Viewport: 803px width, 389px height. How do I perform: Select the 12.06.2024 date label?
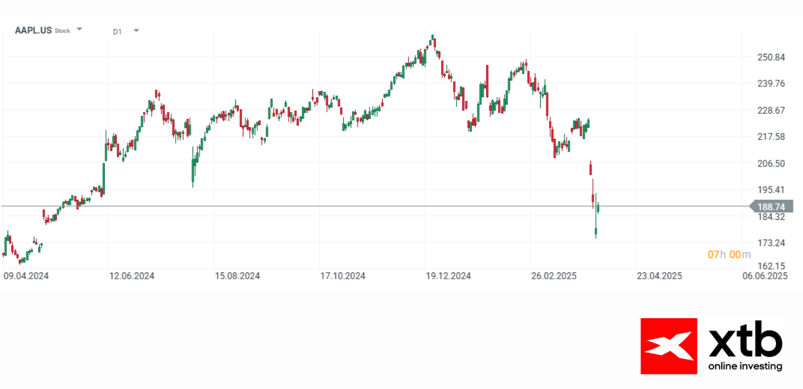[x=132, y=276]
